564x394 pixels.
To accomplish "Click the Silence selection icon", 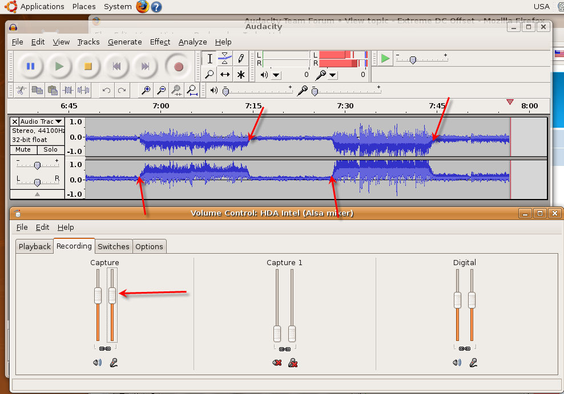I will point(83,90).
